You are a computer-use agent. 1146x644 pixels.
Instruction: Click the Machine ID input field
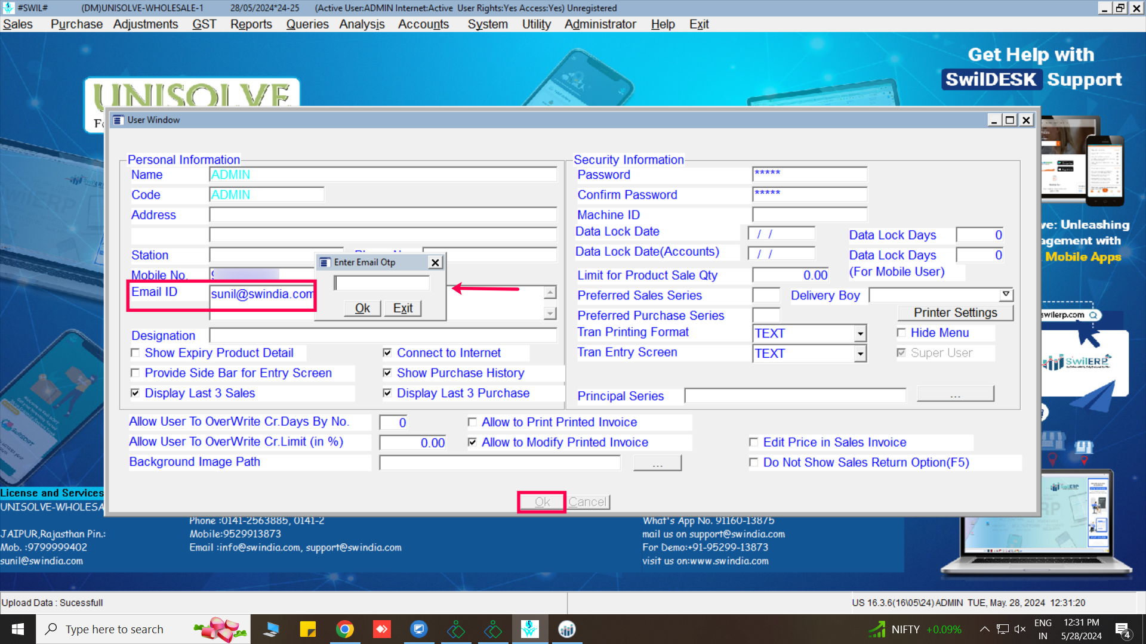pyautogui.click(x=810, y=215)
